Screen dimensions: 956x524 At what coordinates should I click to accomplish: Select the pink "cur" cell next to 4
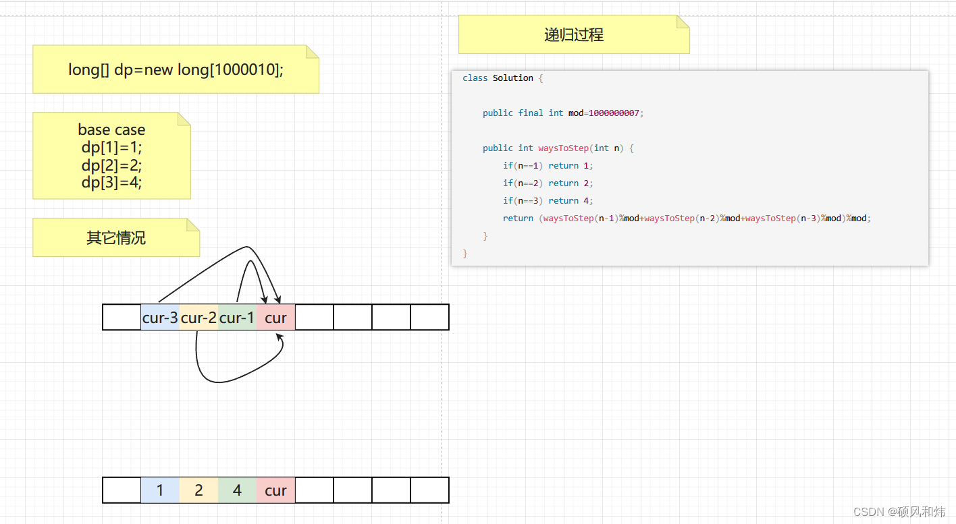(275, 490)
